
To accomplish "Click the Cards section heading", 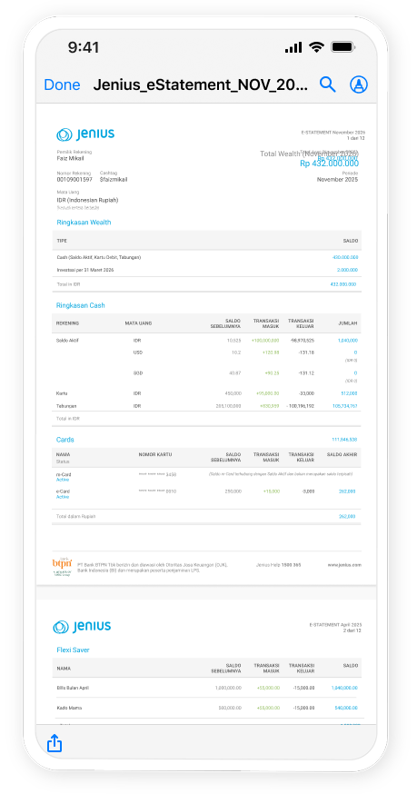I will (x=65, y=440).
